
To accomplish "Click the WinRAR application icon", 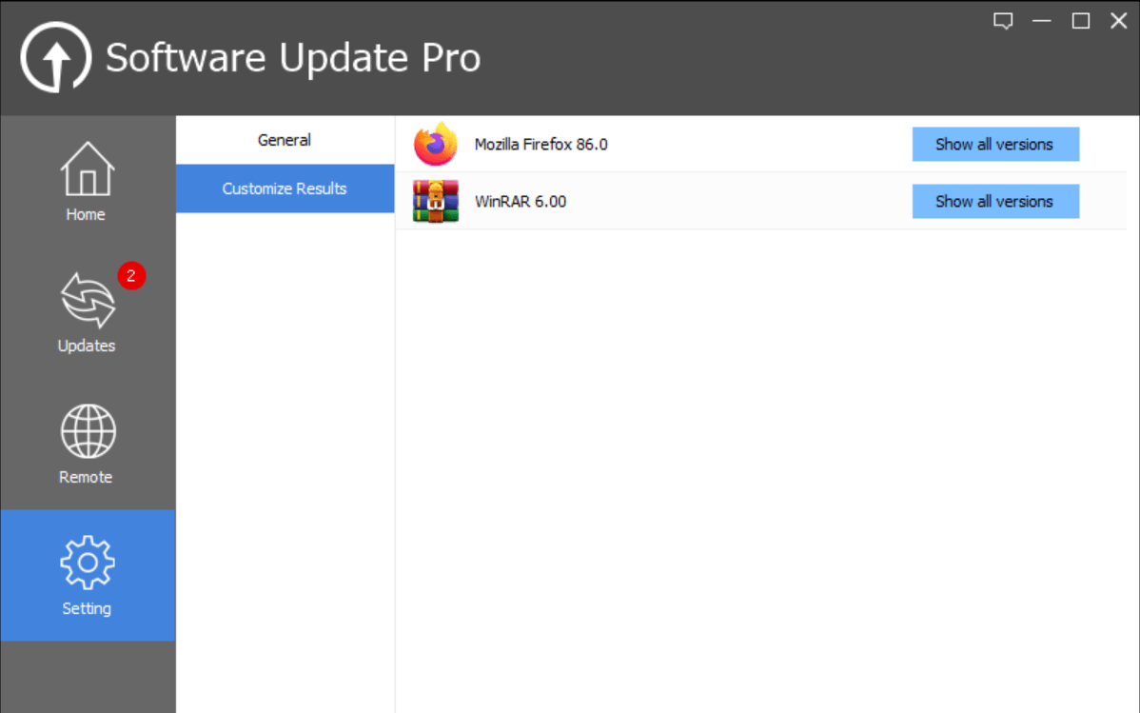I will click(x=435, y=201).
